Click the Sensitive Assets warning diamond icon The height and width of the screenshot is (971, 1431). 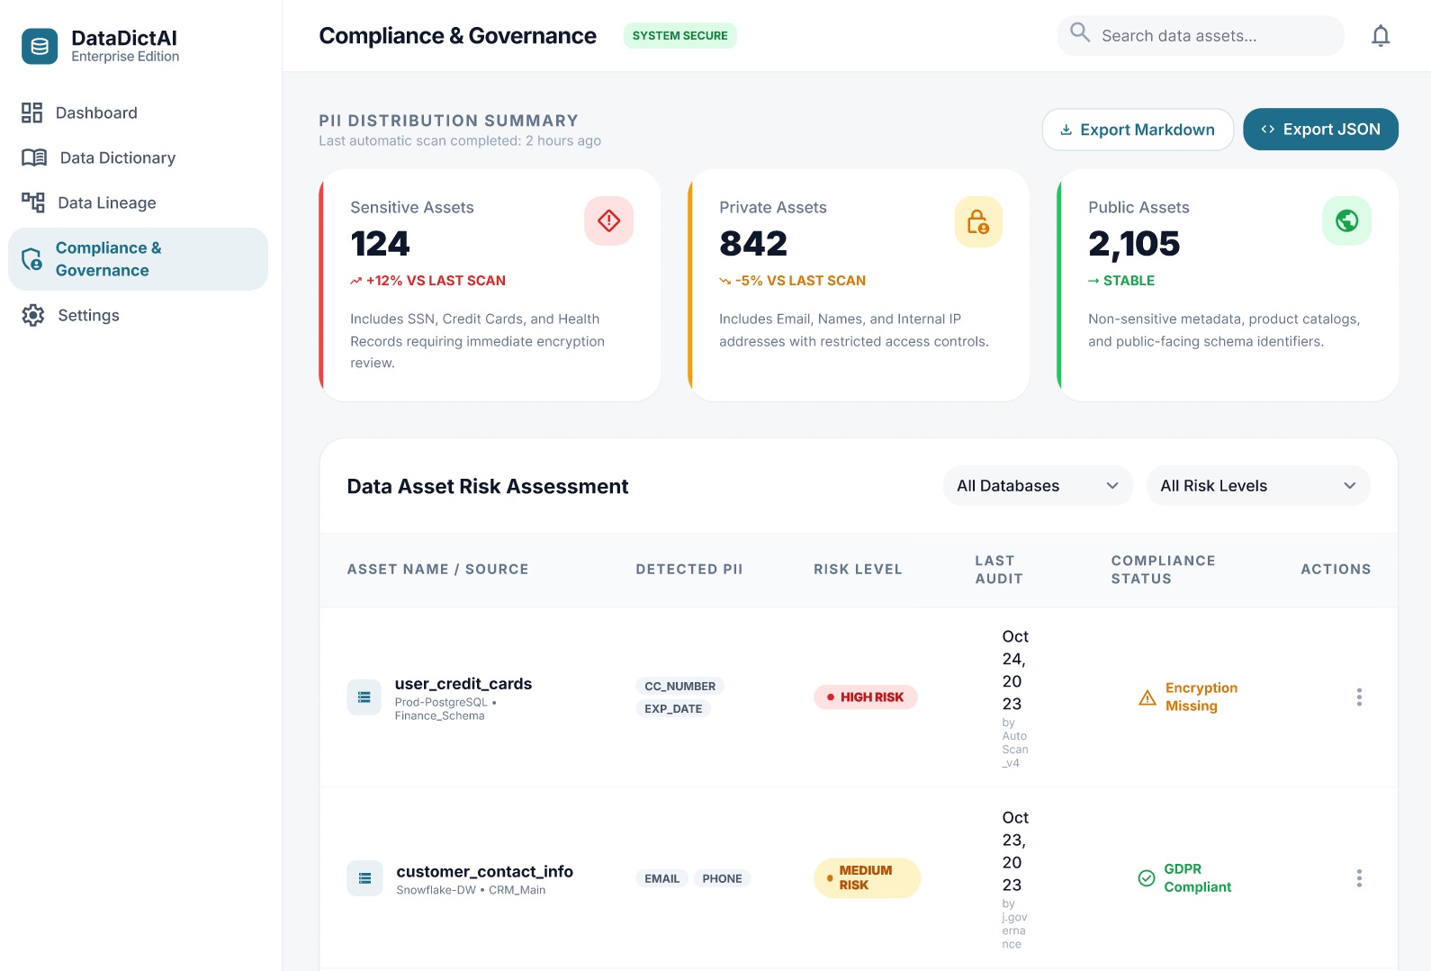[x=608, y=220]
